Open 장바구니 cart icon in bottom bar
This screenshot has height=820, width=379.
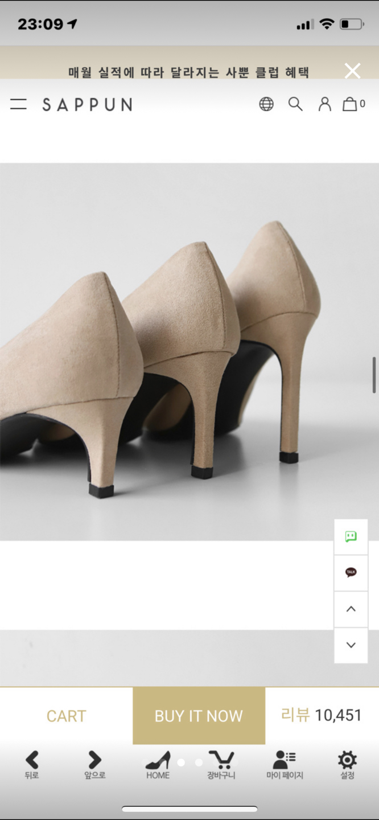tap(221, 765)
